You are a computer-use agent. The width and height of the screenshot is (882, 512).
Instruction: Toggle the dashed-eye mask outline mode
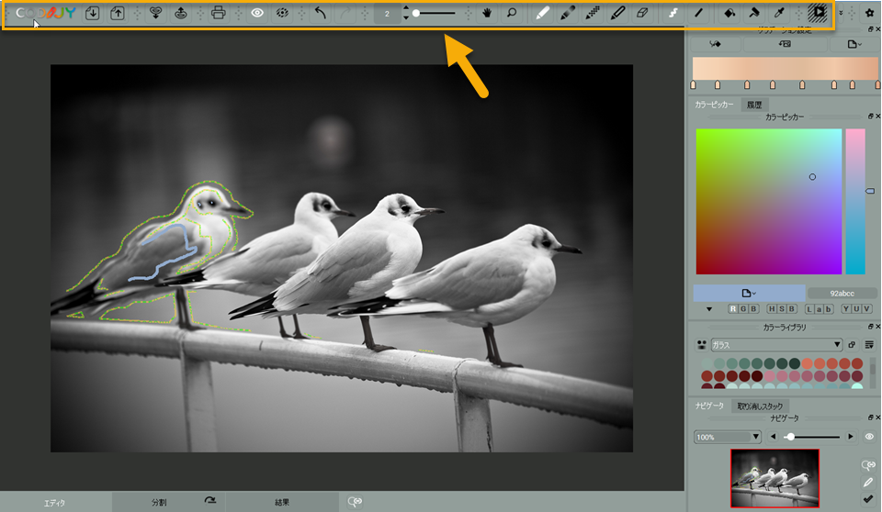(282, 13)
